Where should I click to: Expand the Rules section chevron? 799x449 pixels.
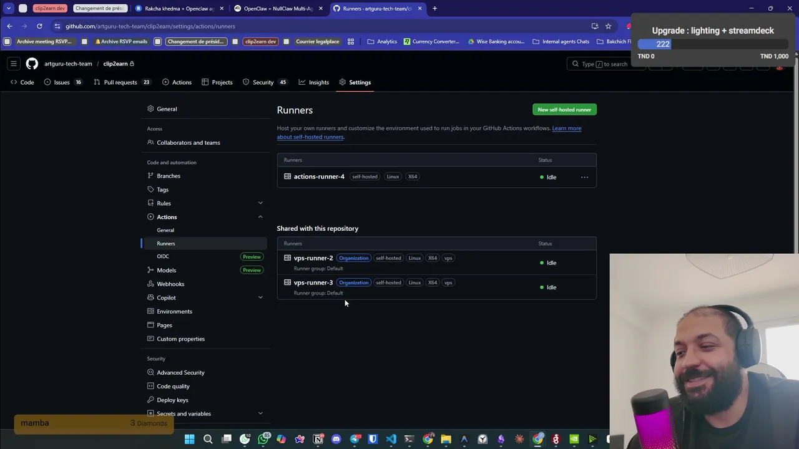coord(260,203)
